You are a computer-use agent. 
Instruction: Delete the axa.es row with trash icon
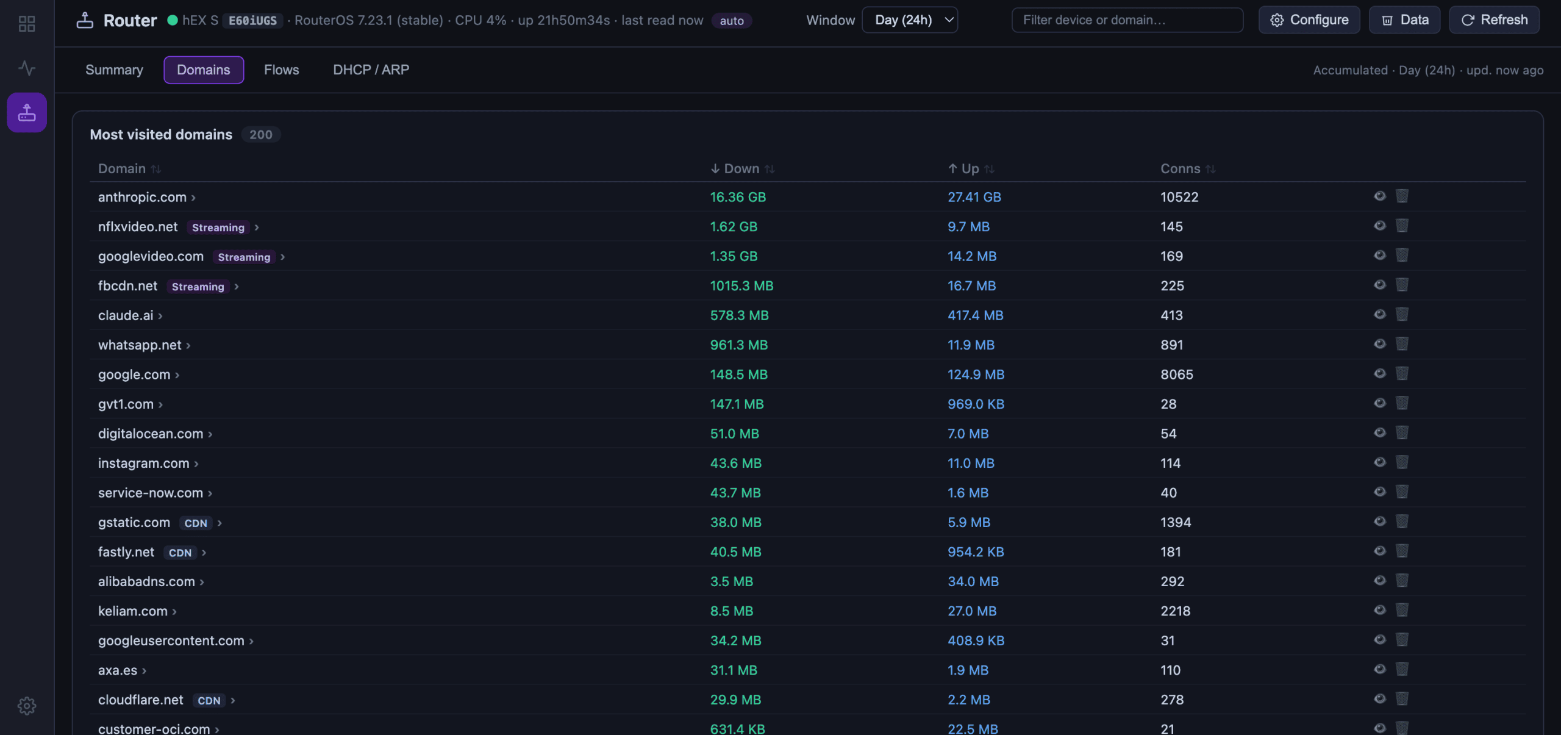coord(1402,669)
